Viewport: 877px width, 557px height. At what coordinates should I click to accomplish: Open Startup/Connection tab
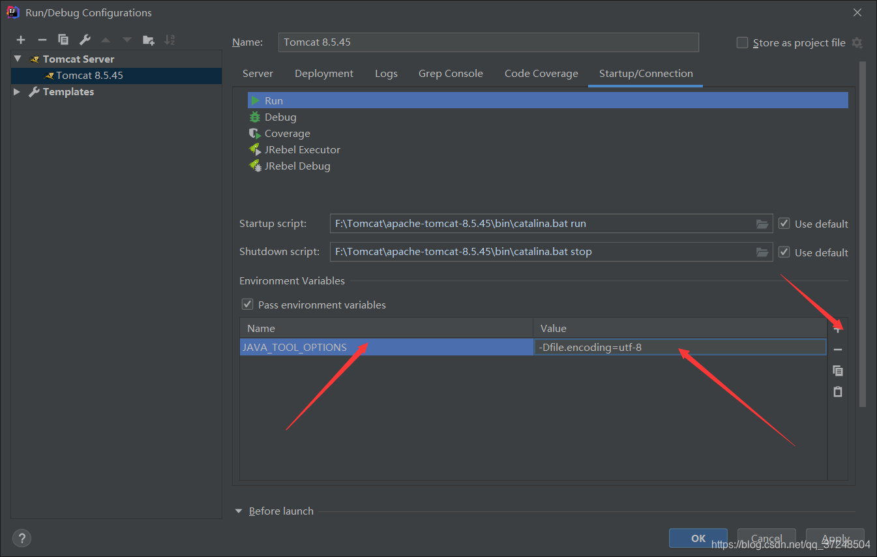(646, 74)
